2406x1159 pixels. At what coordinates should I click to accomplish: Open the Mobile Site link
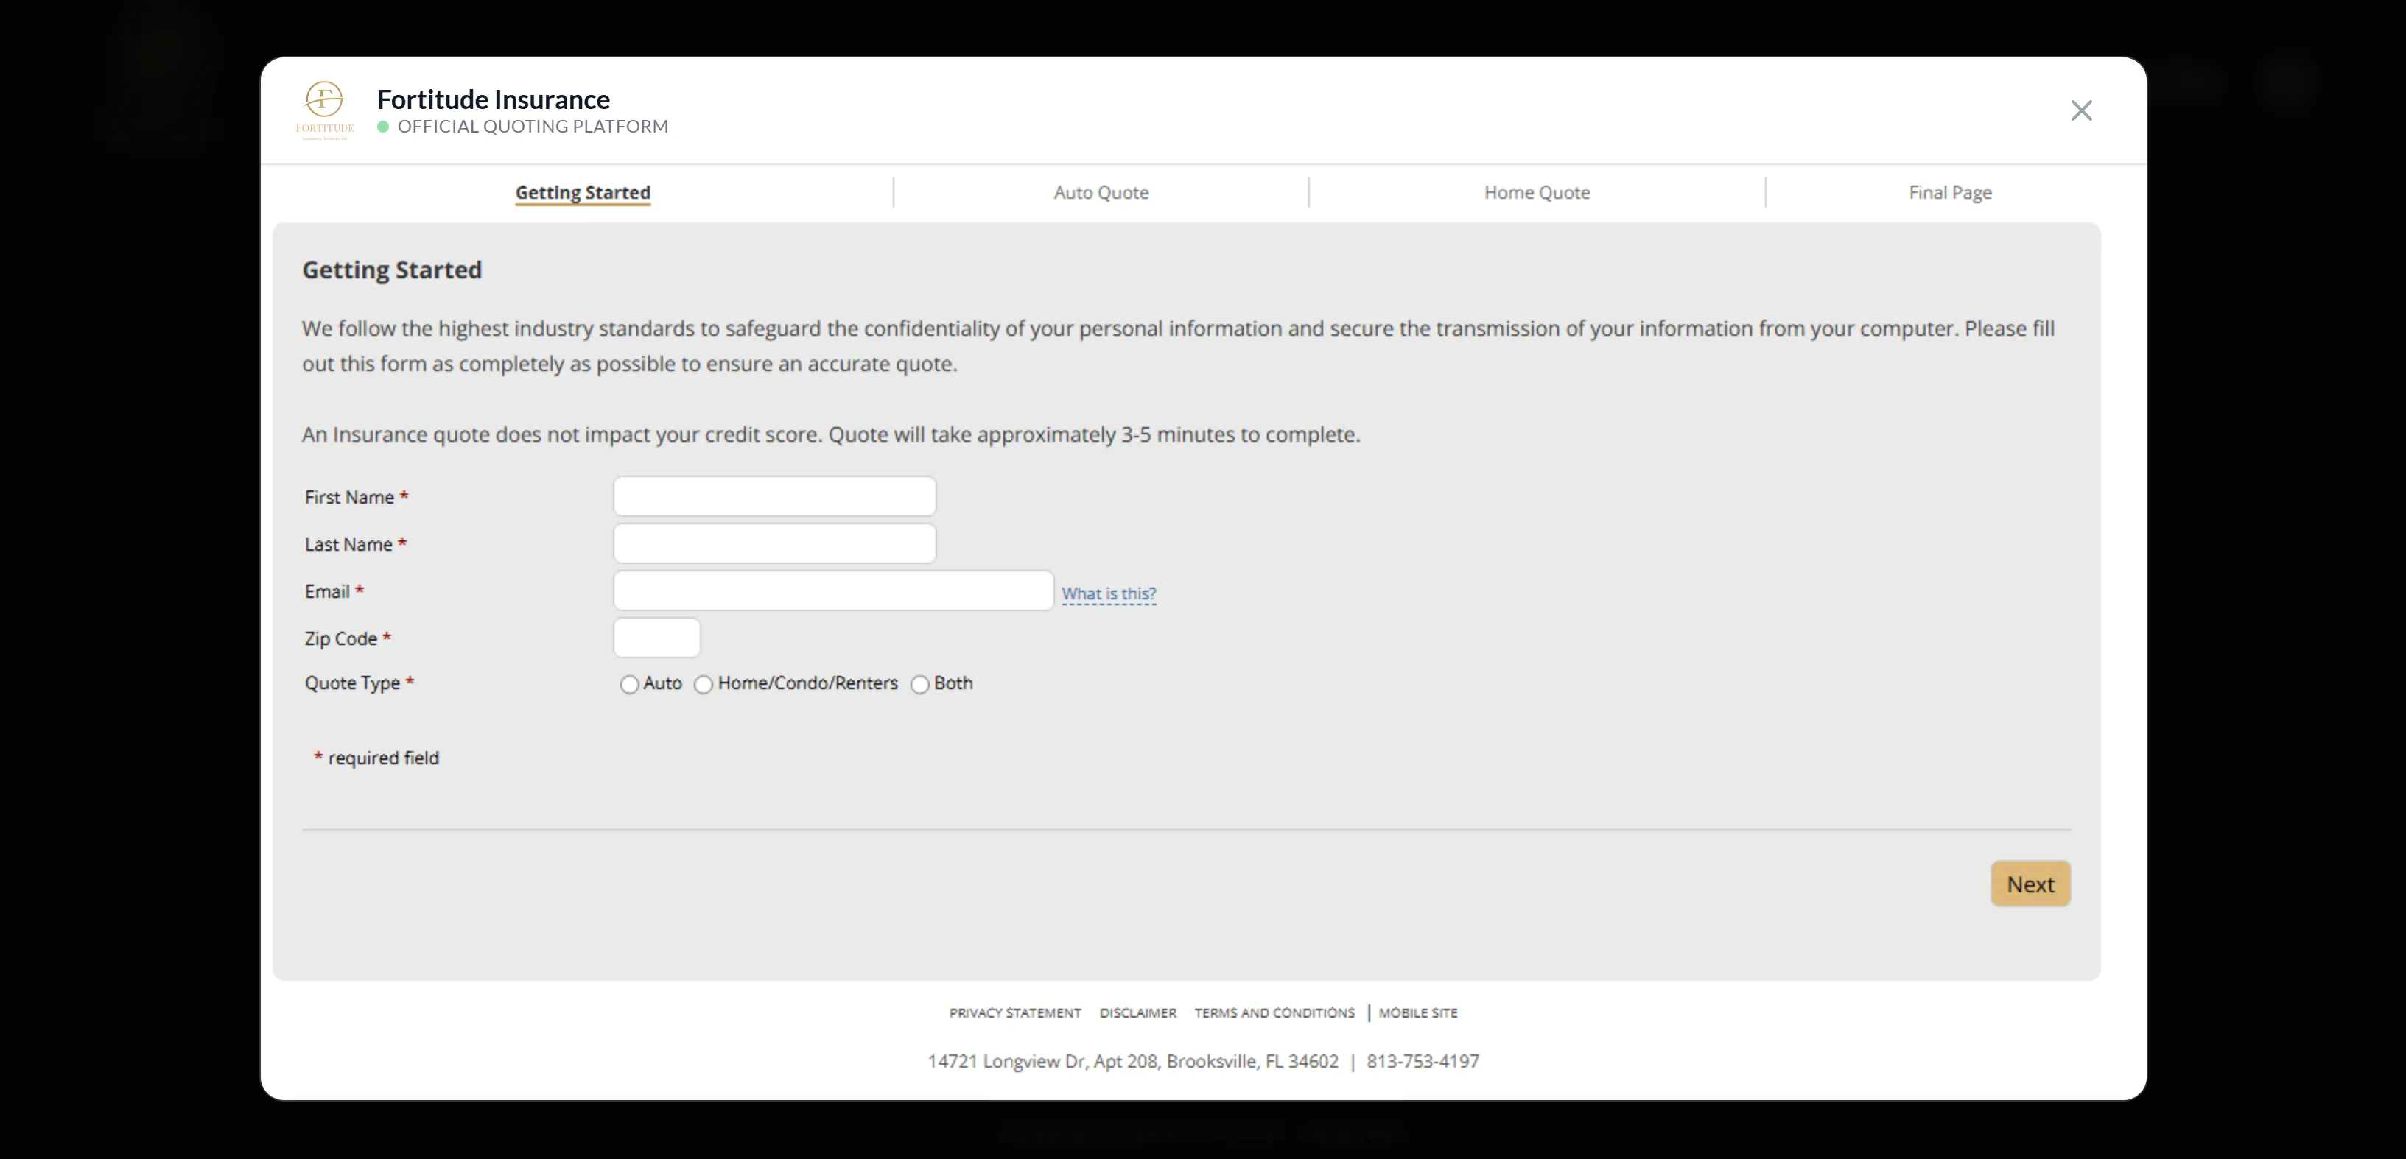coord(1418,1013)
